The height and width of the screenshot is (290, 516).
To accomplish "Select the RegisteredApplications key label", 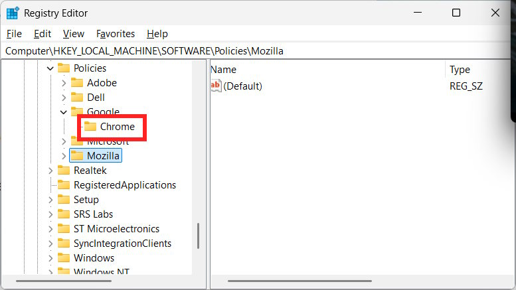I will [x=125, y=185].
